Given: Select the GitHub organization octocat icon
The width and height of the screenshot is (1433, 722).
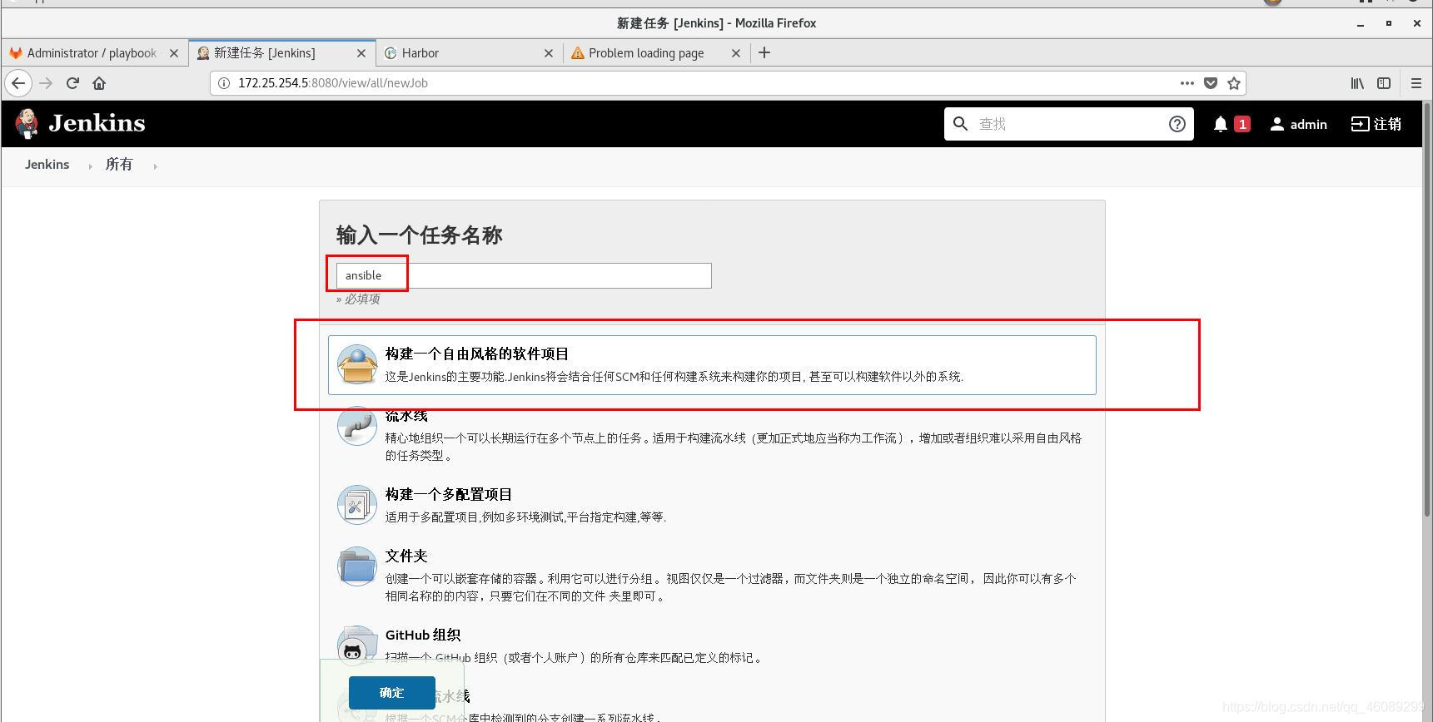Looking at the screenshot, I should 357,645.
